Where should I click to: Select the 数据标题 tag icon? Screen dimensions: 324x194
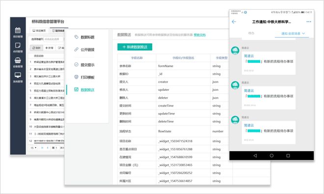click(x=76, y=37)
